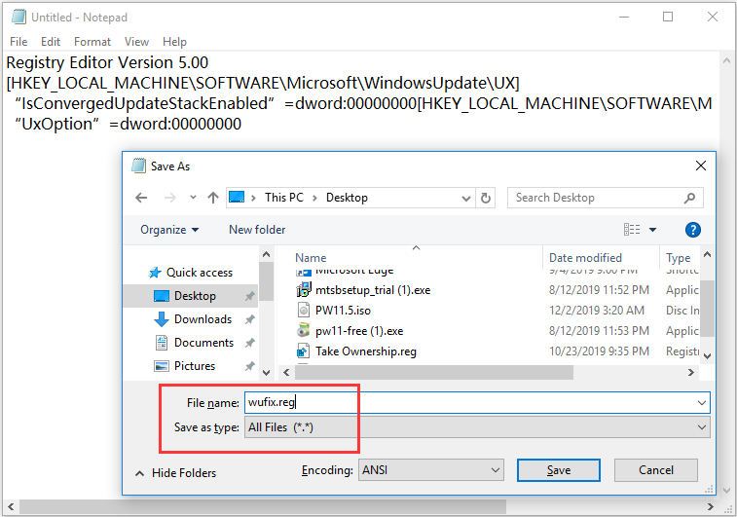Open the Organize menu
The width and height of the screenshot is (737, 517).
[169, 230]
